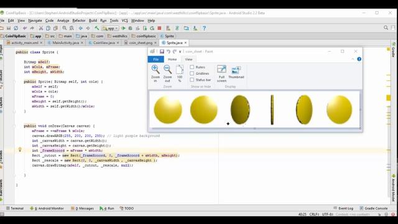Close the Sprite.java editor tab
This screenshot has height=224, width=398.
185,43
